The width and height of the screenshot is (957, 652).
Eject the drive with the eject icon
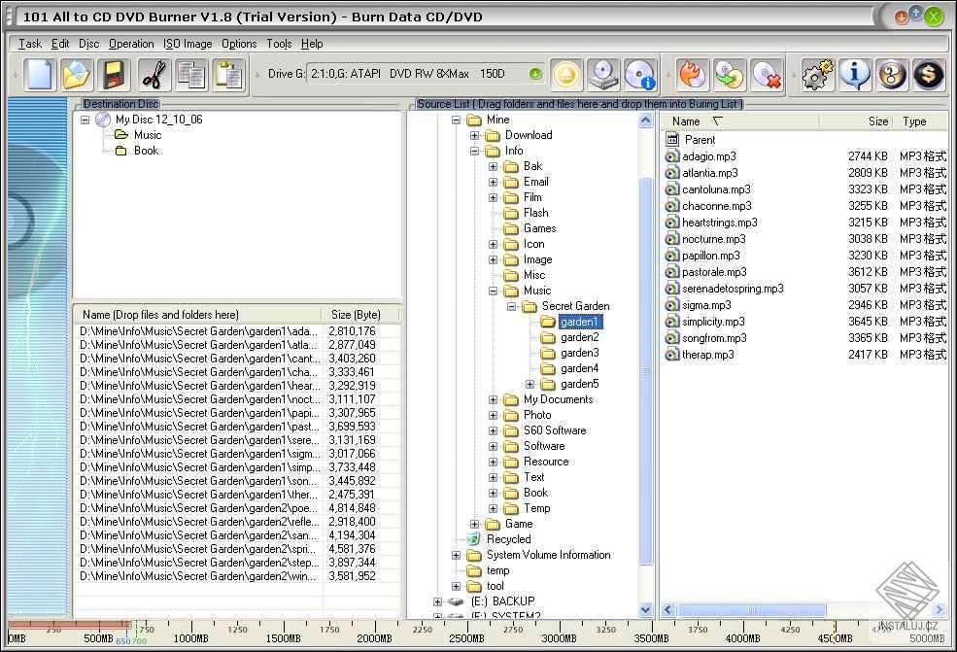pyautogui.click(x=565, y=75)
